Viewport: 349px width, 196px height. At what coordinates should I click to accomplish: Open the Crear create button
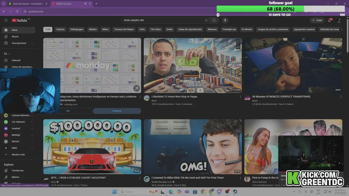317,20
